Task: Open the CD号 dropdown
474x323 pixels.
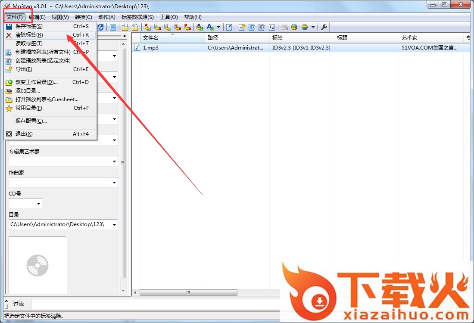Action: click(38, 204)
